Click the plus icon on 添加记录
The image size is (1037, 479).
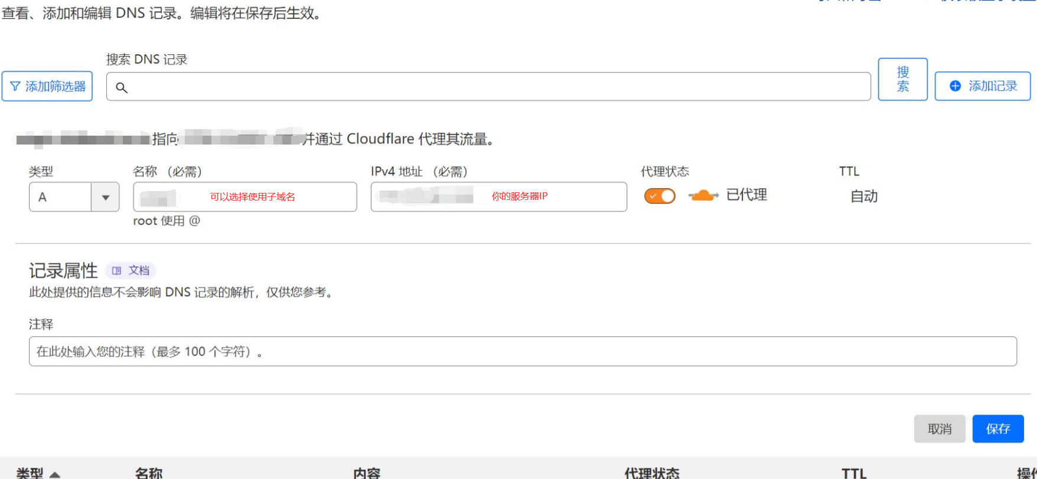pos(955,86)
